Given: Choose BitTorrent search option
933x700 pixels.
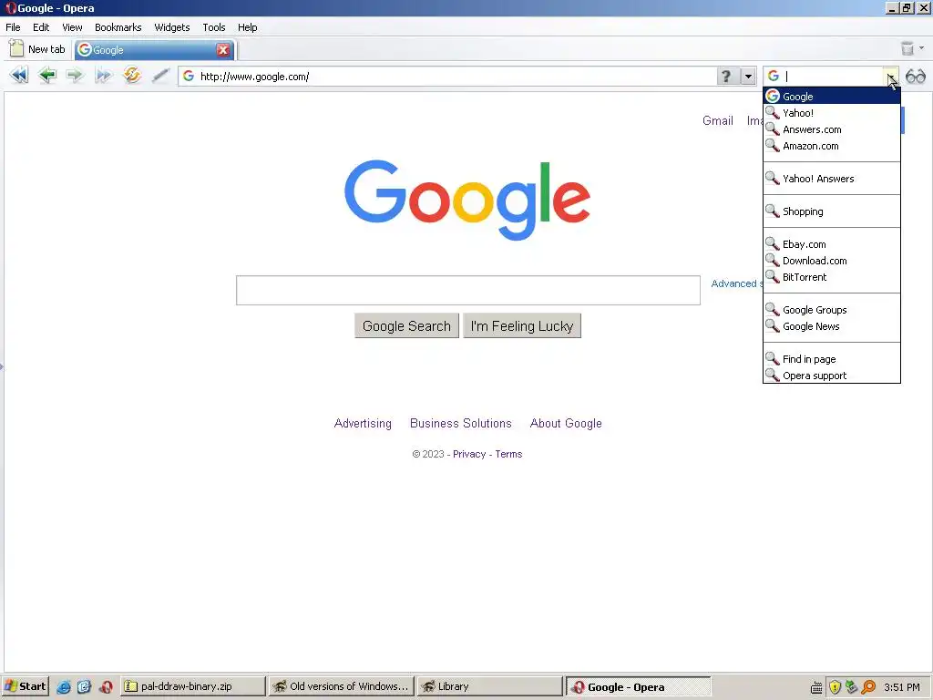Looking at the screenshot, I should [832, 277].
